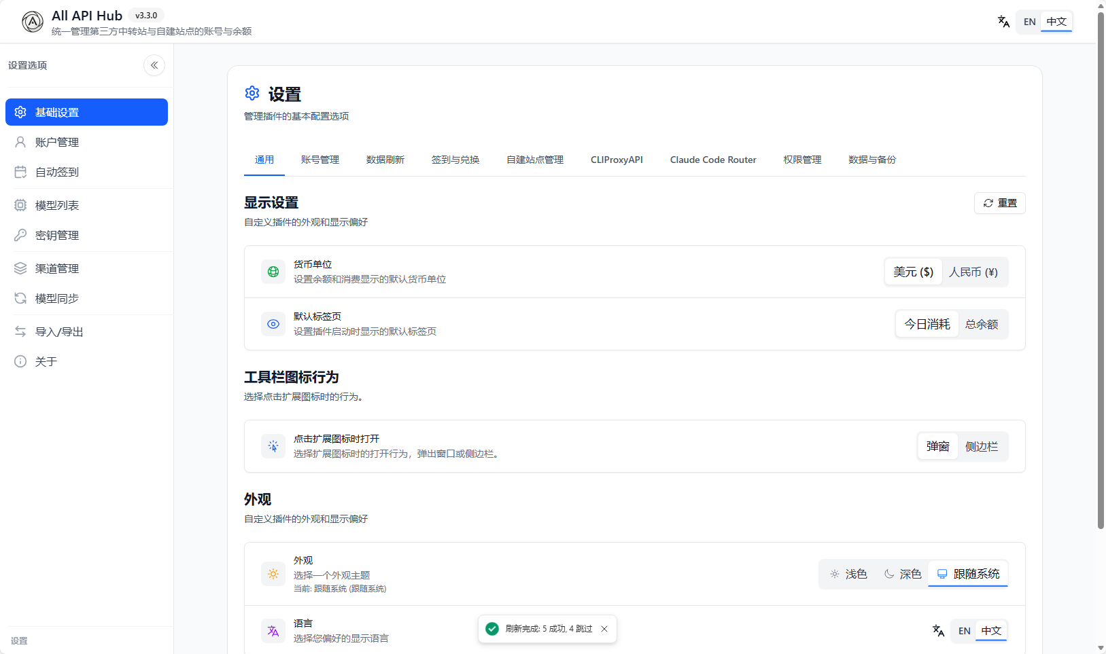Click the page vertical scrollbar

[x=1101, y=272]
